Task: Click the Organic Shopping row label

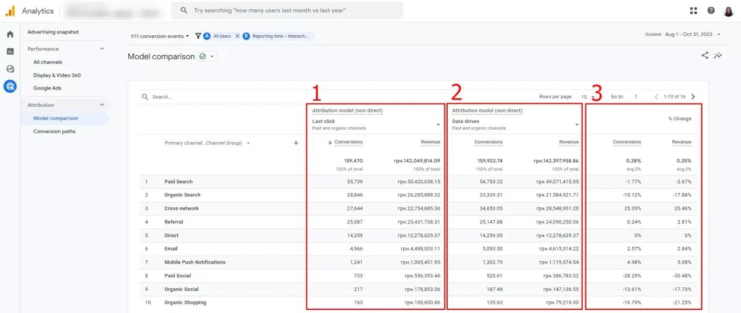Action: point(185,303)
